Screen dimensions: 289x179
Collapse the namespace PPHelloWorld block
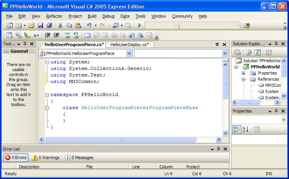47,95
